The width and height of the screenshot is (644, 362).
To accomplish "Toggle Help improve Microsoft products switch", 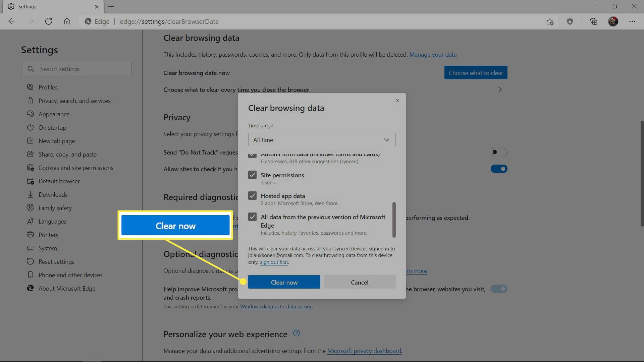I will [499, 289].
